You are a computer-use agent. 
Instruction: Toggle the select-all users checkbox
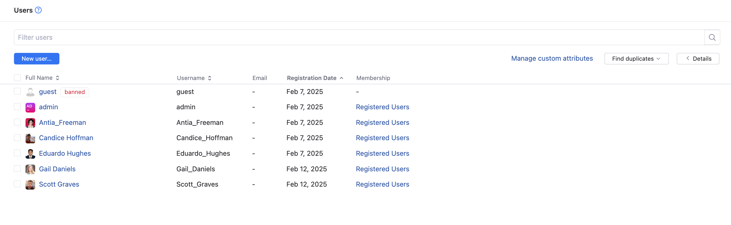point(17,78)
